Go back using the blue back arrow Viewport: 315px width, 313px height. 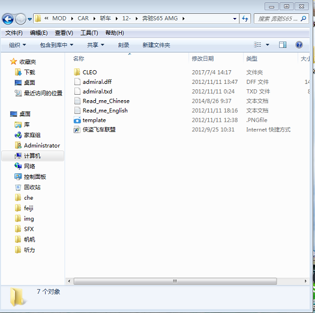(8, 19)
